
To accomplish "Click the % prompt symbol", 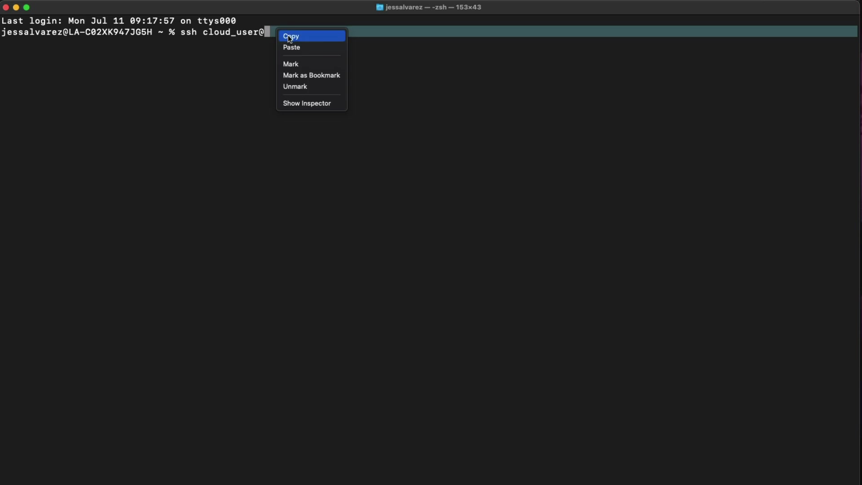I will coord(172,32).
